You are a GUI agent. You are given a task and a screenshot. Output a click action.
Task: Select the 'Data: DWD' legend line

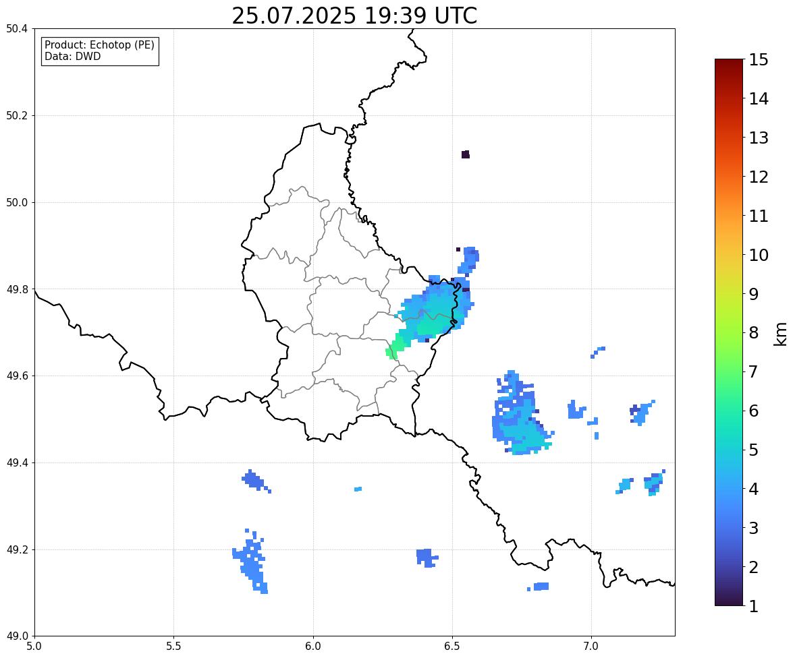[72, 56]
